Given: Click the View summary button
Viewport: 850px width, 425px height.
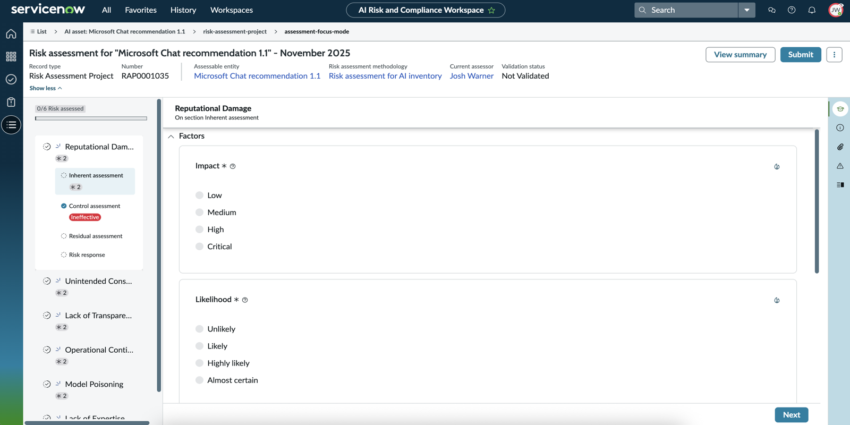Looking at the screenshot, I should 740,55.
